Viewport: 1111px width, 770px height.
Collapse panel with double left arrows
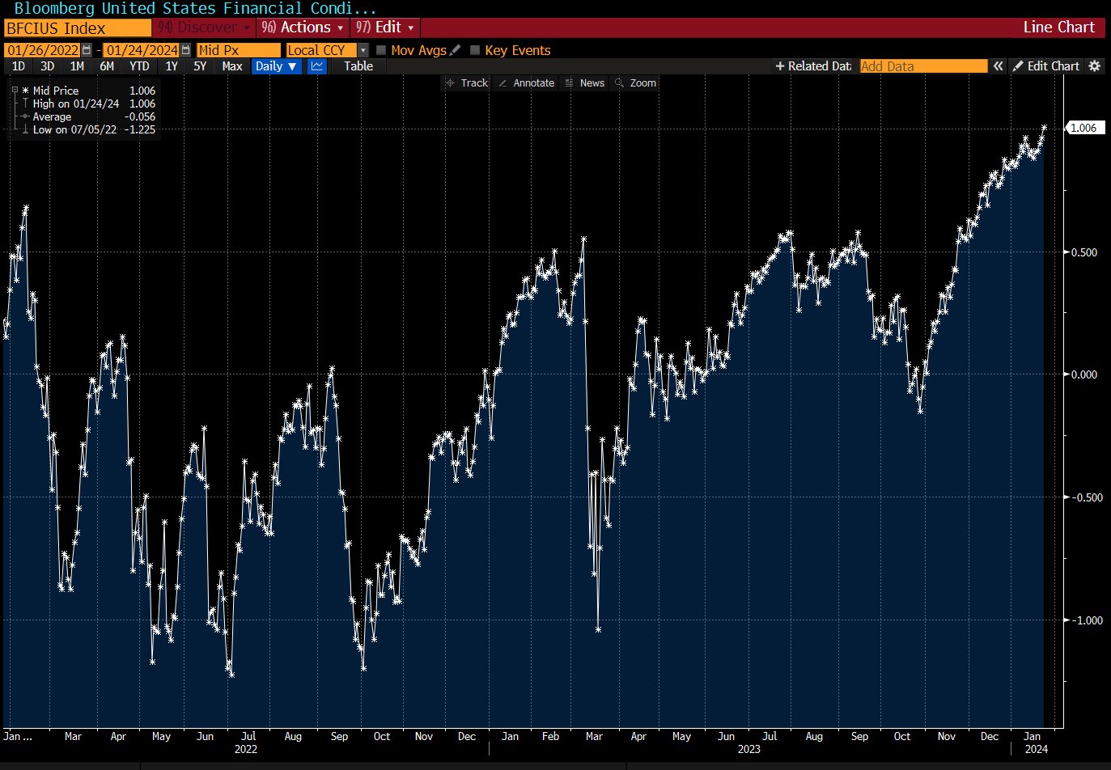[999, 66]
